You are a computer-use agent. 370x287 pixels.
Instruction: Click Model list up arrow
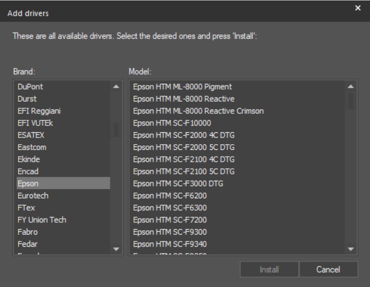pos(351,87)
